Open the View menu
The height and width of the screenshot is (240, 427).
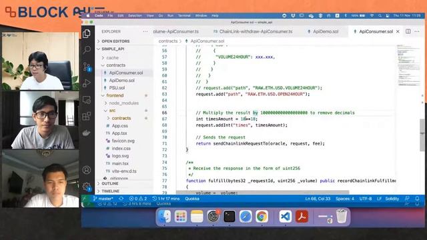pyautogui.click(x=150, y=16)
